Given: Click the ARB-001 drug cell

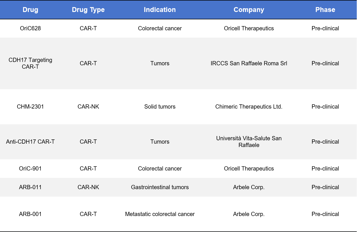Looking at the screenshot, I should pyautogui.click(x=30, y=214).
